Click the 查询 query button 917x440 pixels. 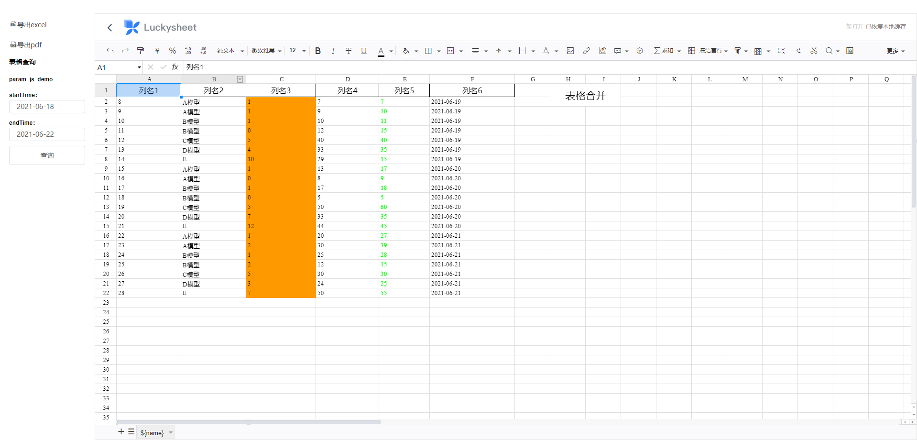click(47, 155)
